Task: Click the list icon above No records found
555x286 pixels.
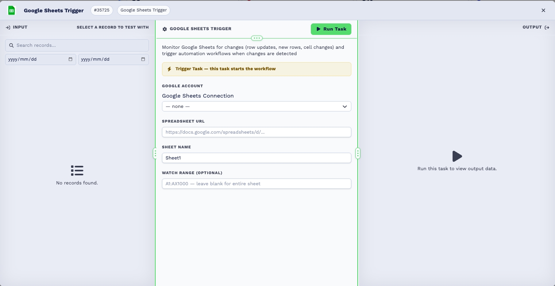Action: click(77, 171)
